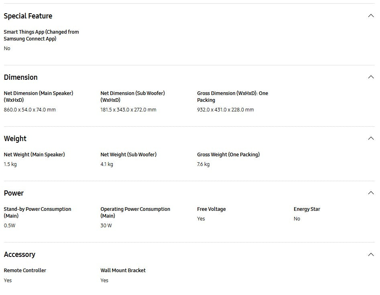Viewport: 380px width, 295px height.
Task: Click the Net Weight (Sub Woofer) label
Action: [x=128, y=154]
